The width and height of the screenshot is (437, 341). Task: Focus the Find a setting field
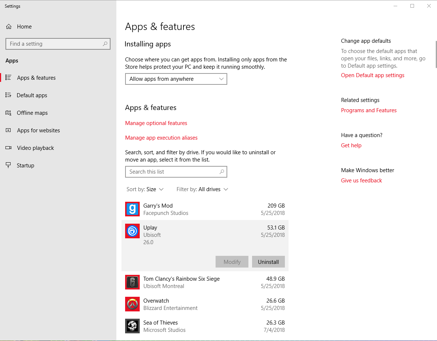point(58,44)
